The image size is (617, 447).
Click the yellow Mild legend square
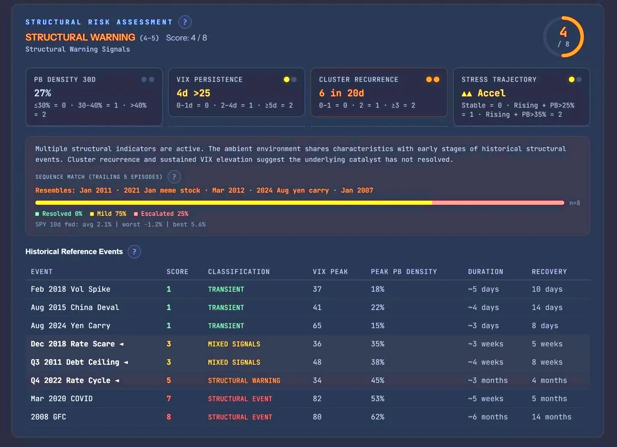point(92,214)
